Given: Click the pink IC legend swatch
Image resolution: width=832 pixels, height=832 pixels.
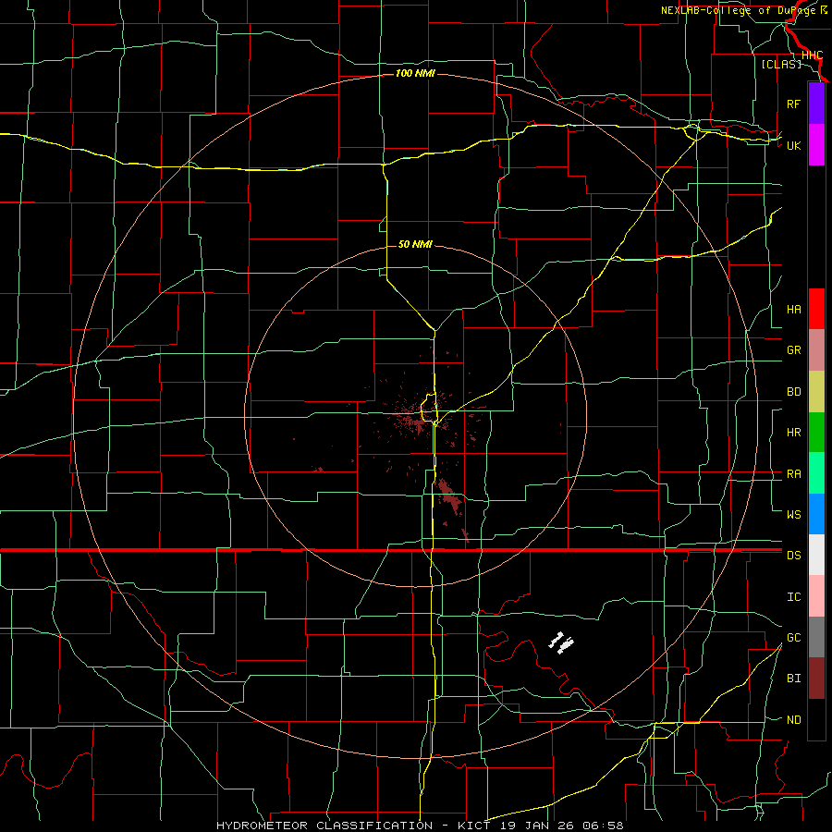Looking at the screenshot, I should pyautogui.click(x=816, y=596).
